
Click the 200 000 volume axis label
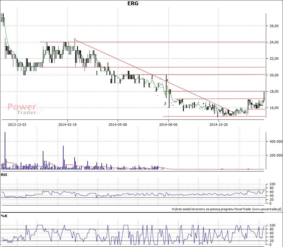(x=276, y=155)
